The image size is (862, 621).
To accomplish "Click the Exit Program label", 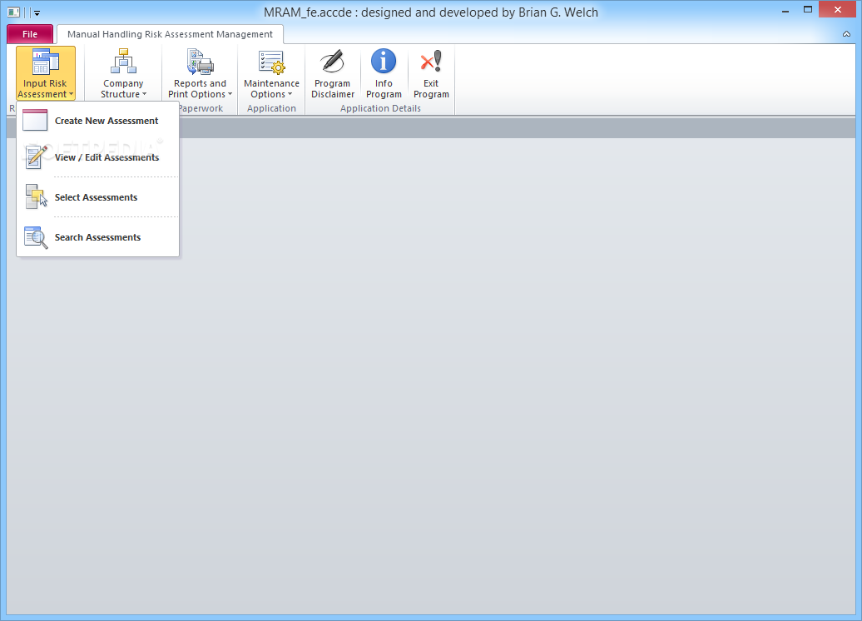I will (x=431, y=89).
